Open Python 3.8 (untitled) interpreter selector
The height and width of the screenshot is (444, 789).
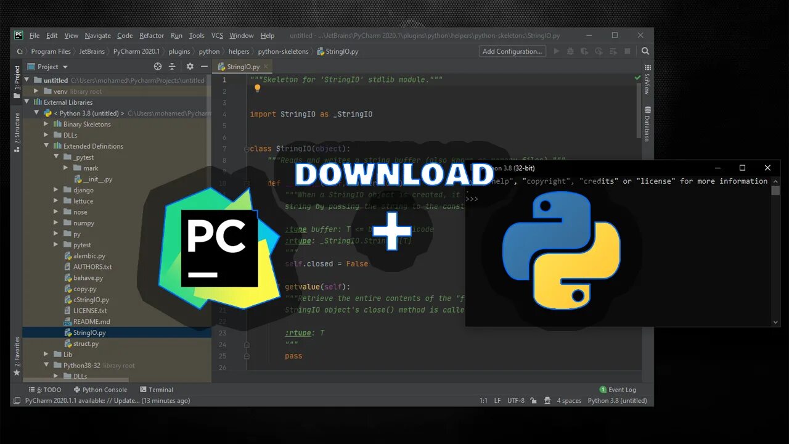tap(618, 401)
